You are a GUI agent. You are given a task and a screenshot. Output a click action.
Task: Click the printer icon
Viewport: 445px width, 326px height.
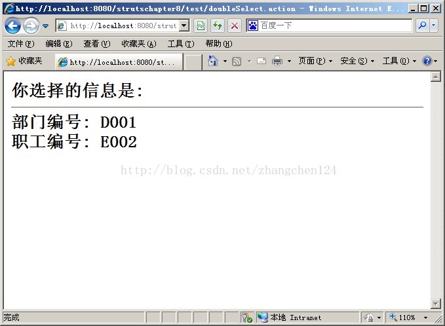click(x=277, y=61)
